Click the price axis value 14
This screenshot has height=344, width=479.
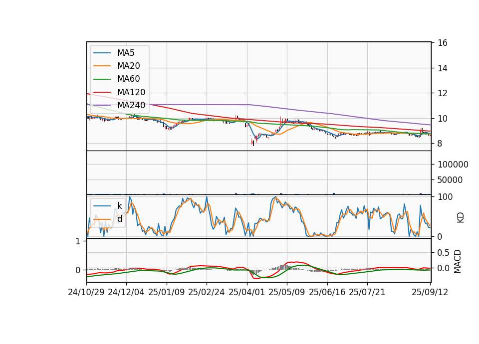pos(443,68)
